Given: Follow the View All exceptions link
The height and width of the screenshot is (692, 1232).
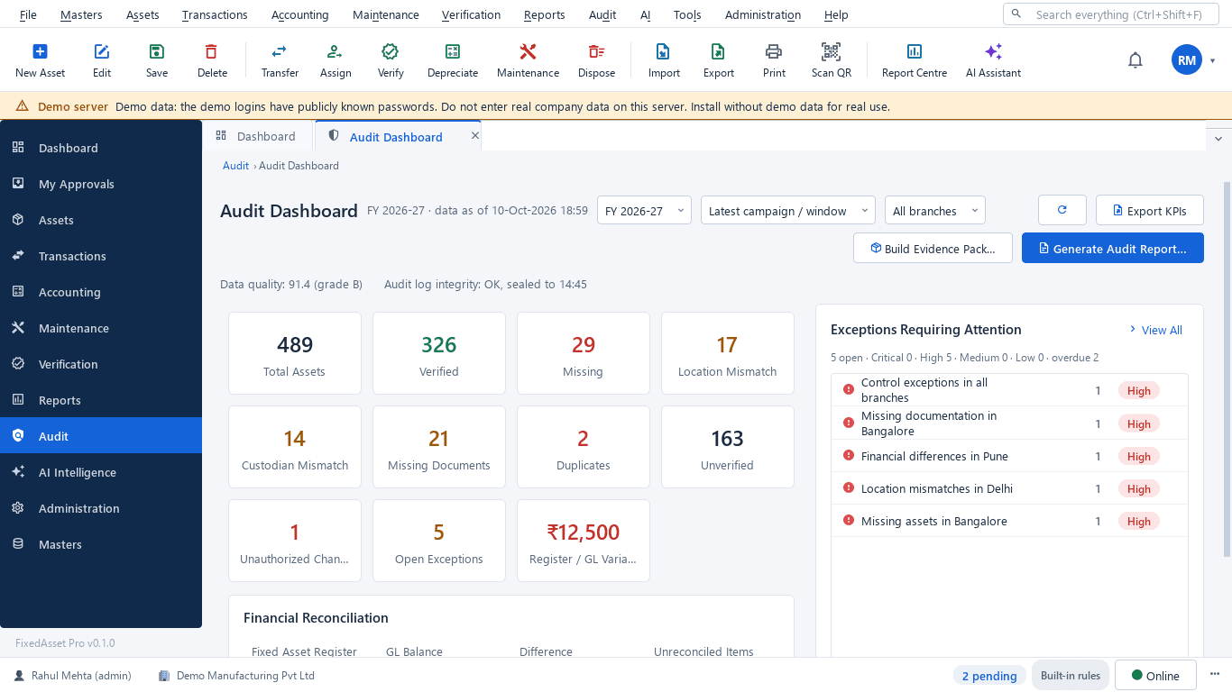Looking at the screenshot, I should [x=1156, y=330].
